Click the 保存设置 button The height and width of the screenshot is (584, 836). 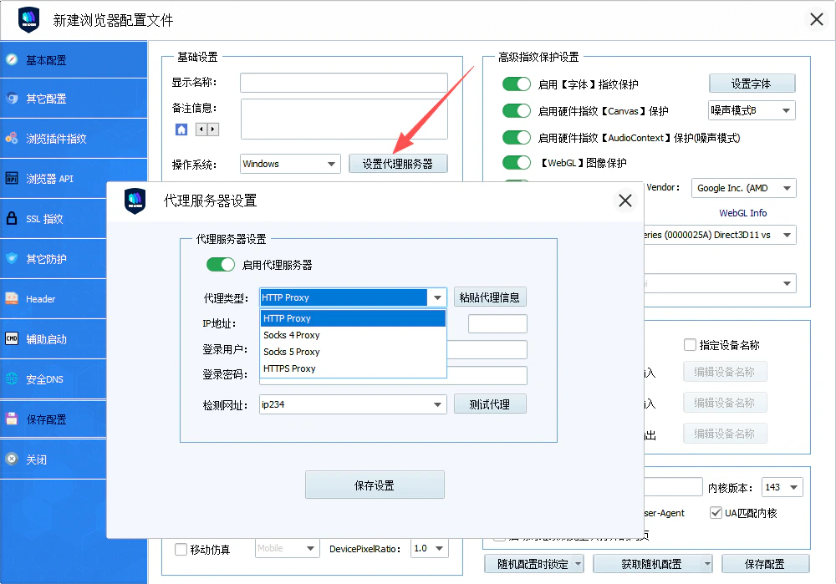tap(375, 485)
